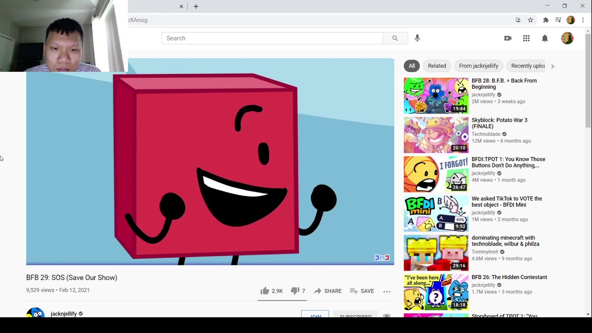The image size is (592, 333).
Task: Open the BFDI:TPOT 1 video thumbnail
Action: 436,174
